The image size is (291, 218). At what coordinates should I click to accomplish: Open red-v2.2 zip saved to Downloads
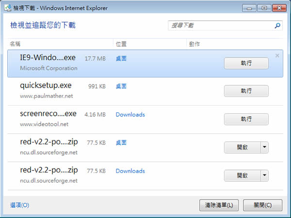pyautogui.click(x=242, y=175)
